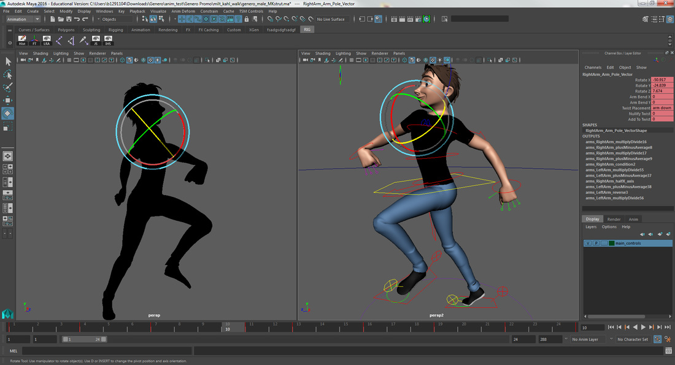Viewport: 675px width, 365px height.
Task: Click the Rotate X value field
Action: point(662,80)
